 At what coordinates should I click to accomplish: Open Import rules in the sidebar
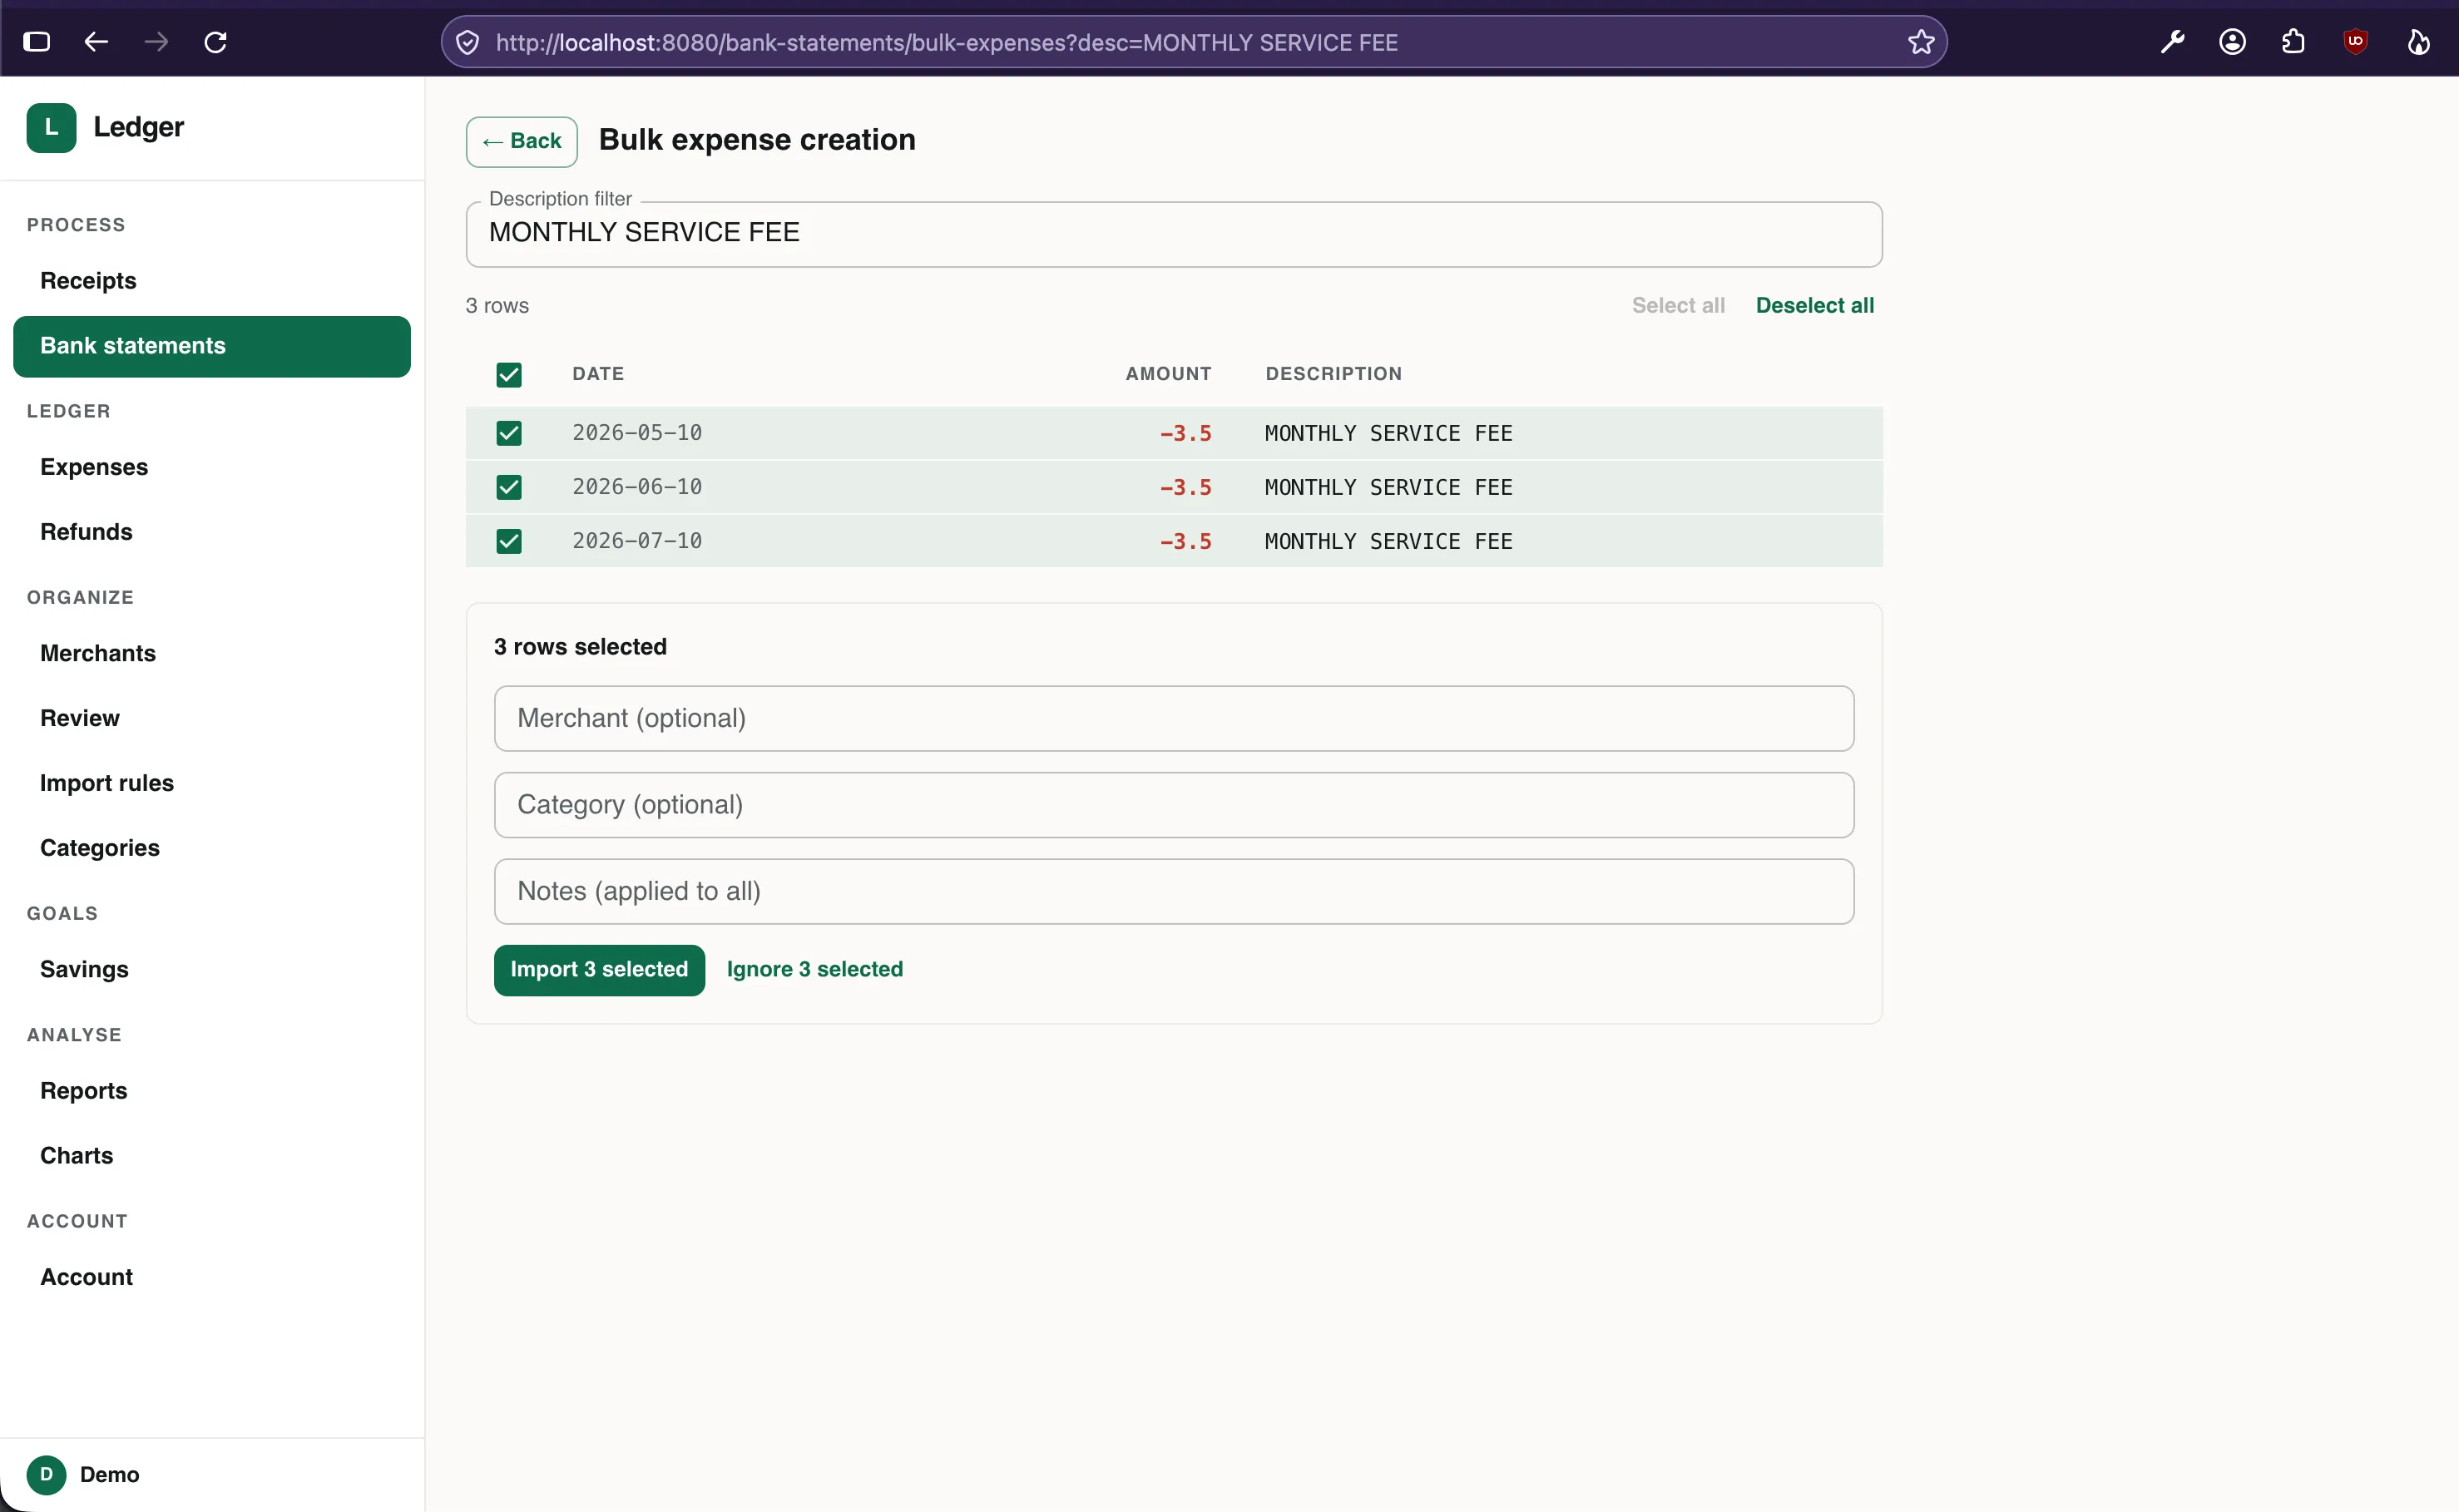click(212, 783)
